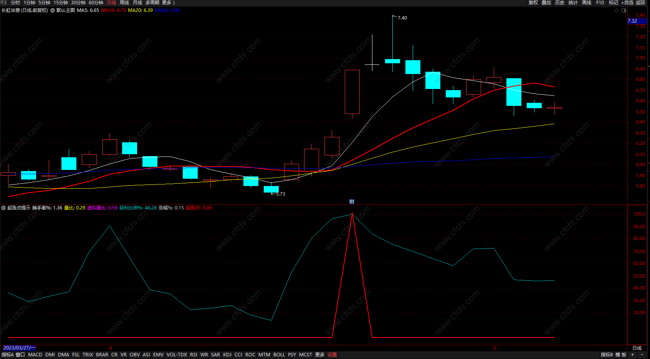650x359 pixels.
Task: Activate the 画线 drawing tools button
Action: 587,3
